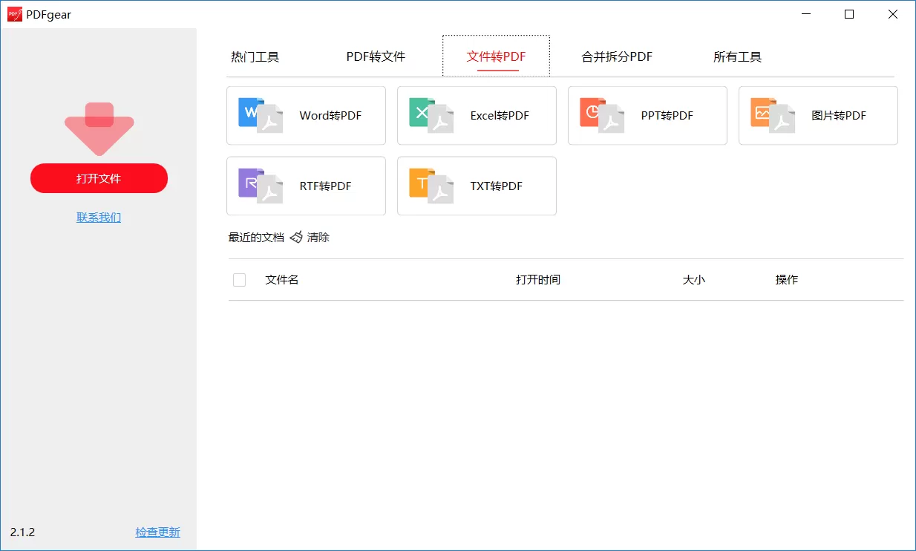Click 清除 next to 最近的文档
The width and height of the screenshot is (916, 551).
click(319, 237)
